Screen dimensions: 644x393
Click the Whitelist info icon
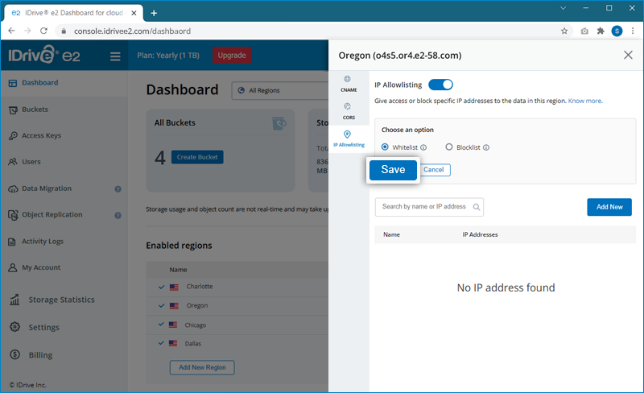pyautogui.click(x=423, y=147)
